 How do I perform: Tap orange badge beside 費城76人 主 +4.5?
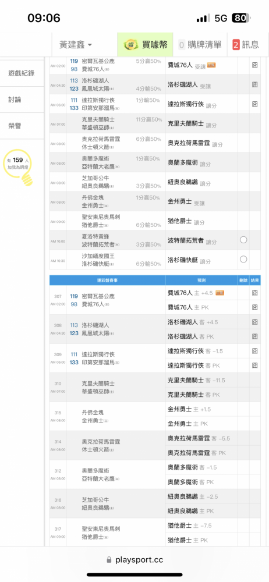220,293
